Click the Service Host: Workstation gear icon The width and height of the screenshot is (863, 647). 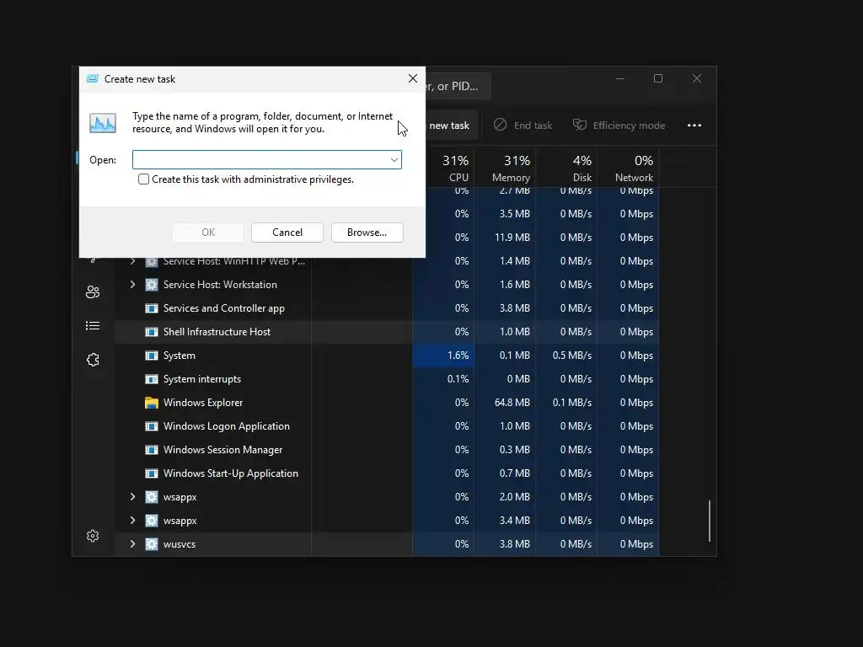(152, 285)
